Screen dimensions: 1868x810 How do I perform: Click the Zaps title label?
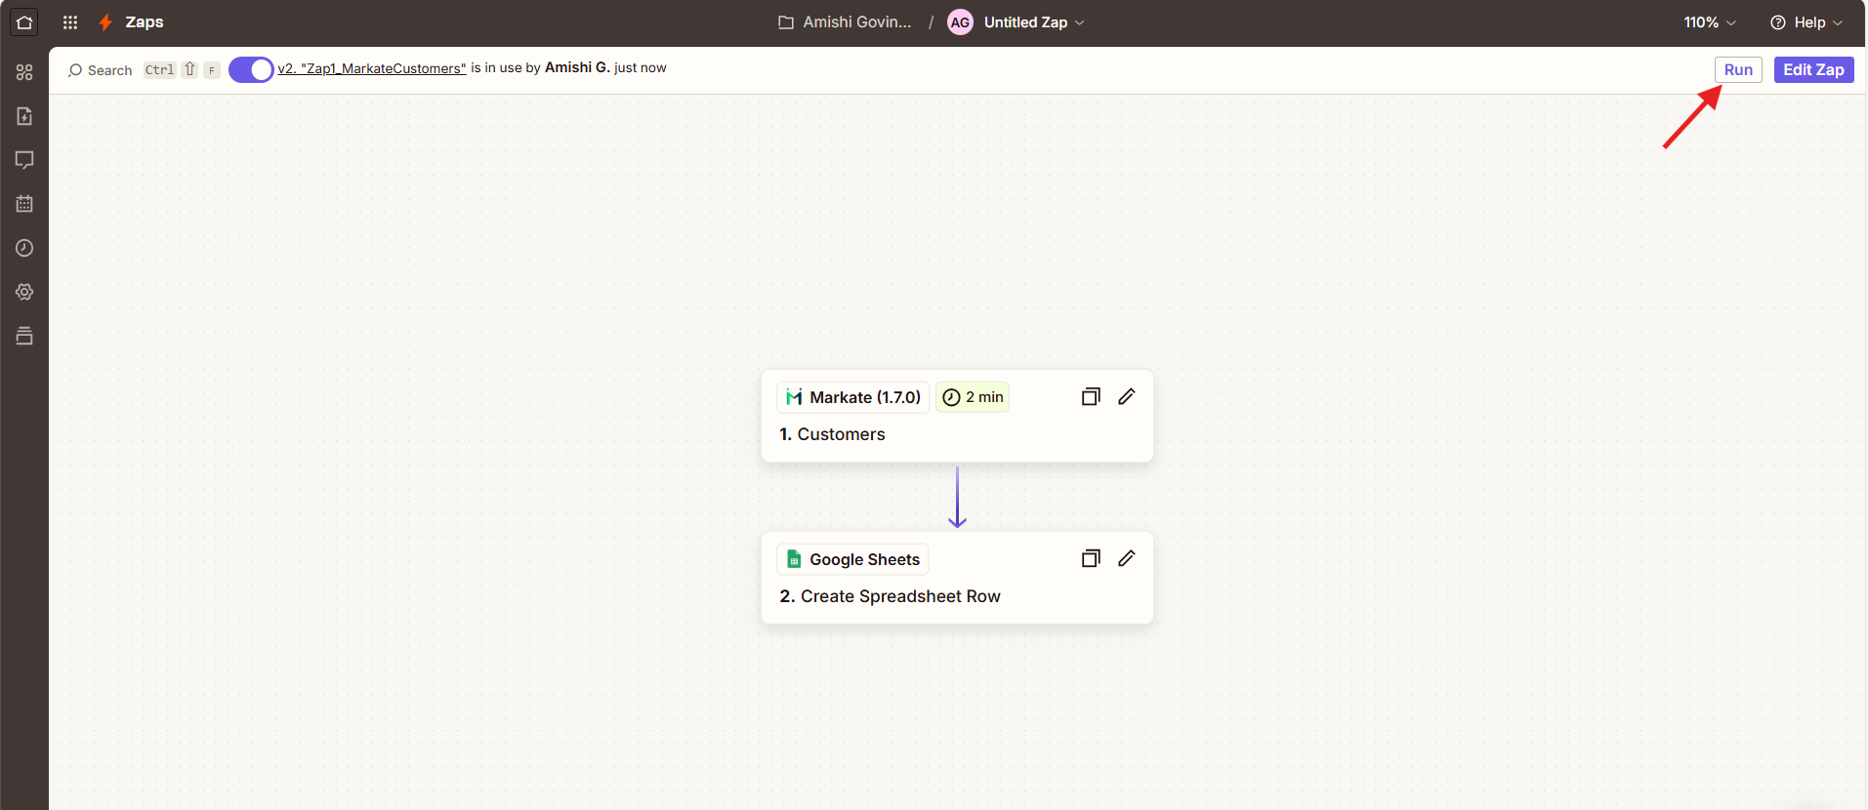click(145, 22)
